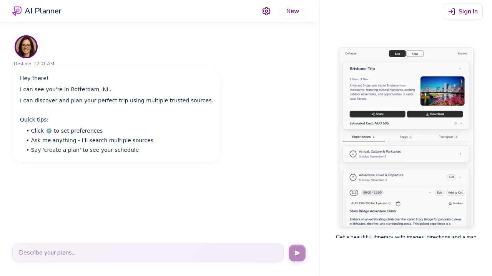Click the Outdoor activity icon
Screen dimensions: 492x276
point(450,203)
